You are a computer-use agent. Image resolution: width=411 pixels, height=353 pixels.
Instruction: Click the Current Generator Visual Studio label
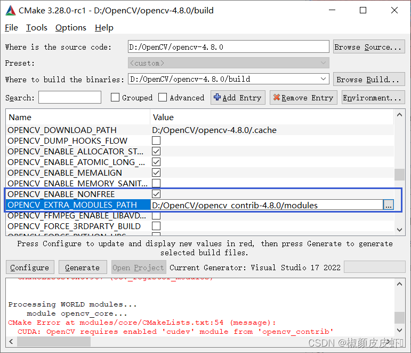[x=255, y=268]
